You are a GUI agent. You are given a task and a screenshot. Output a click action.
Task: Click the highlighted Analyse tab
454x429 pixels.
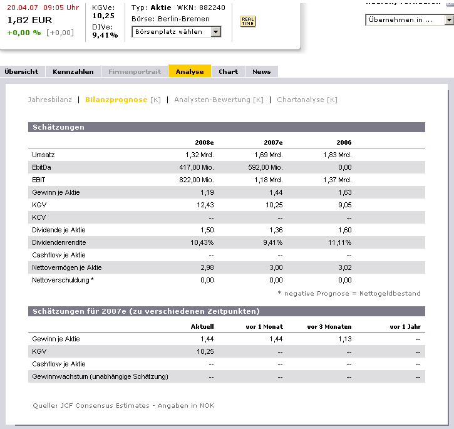coord(190,71)
